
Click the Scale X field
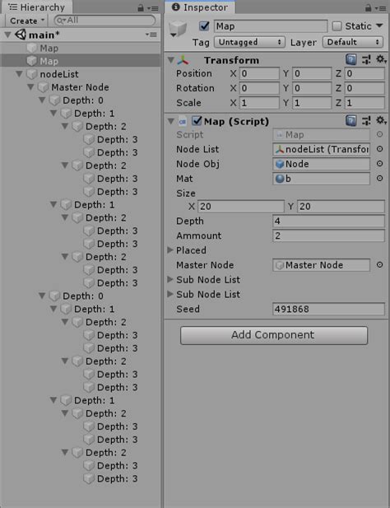tap(259, 103)
